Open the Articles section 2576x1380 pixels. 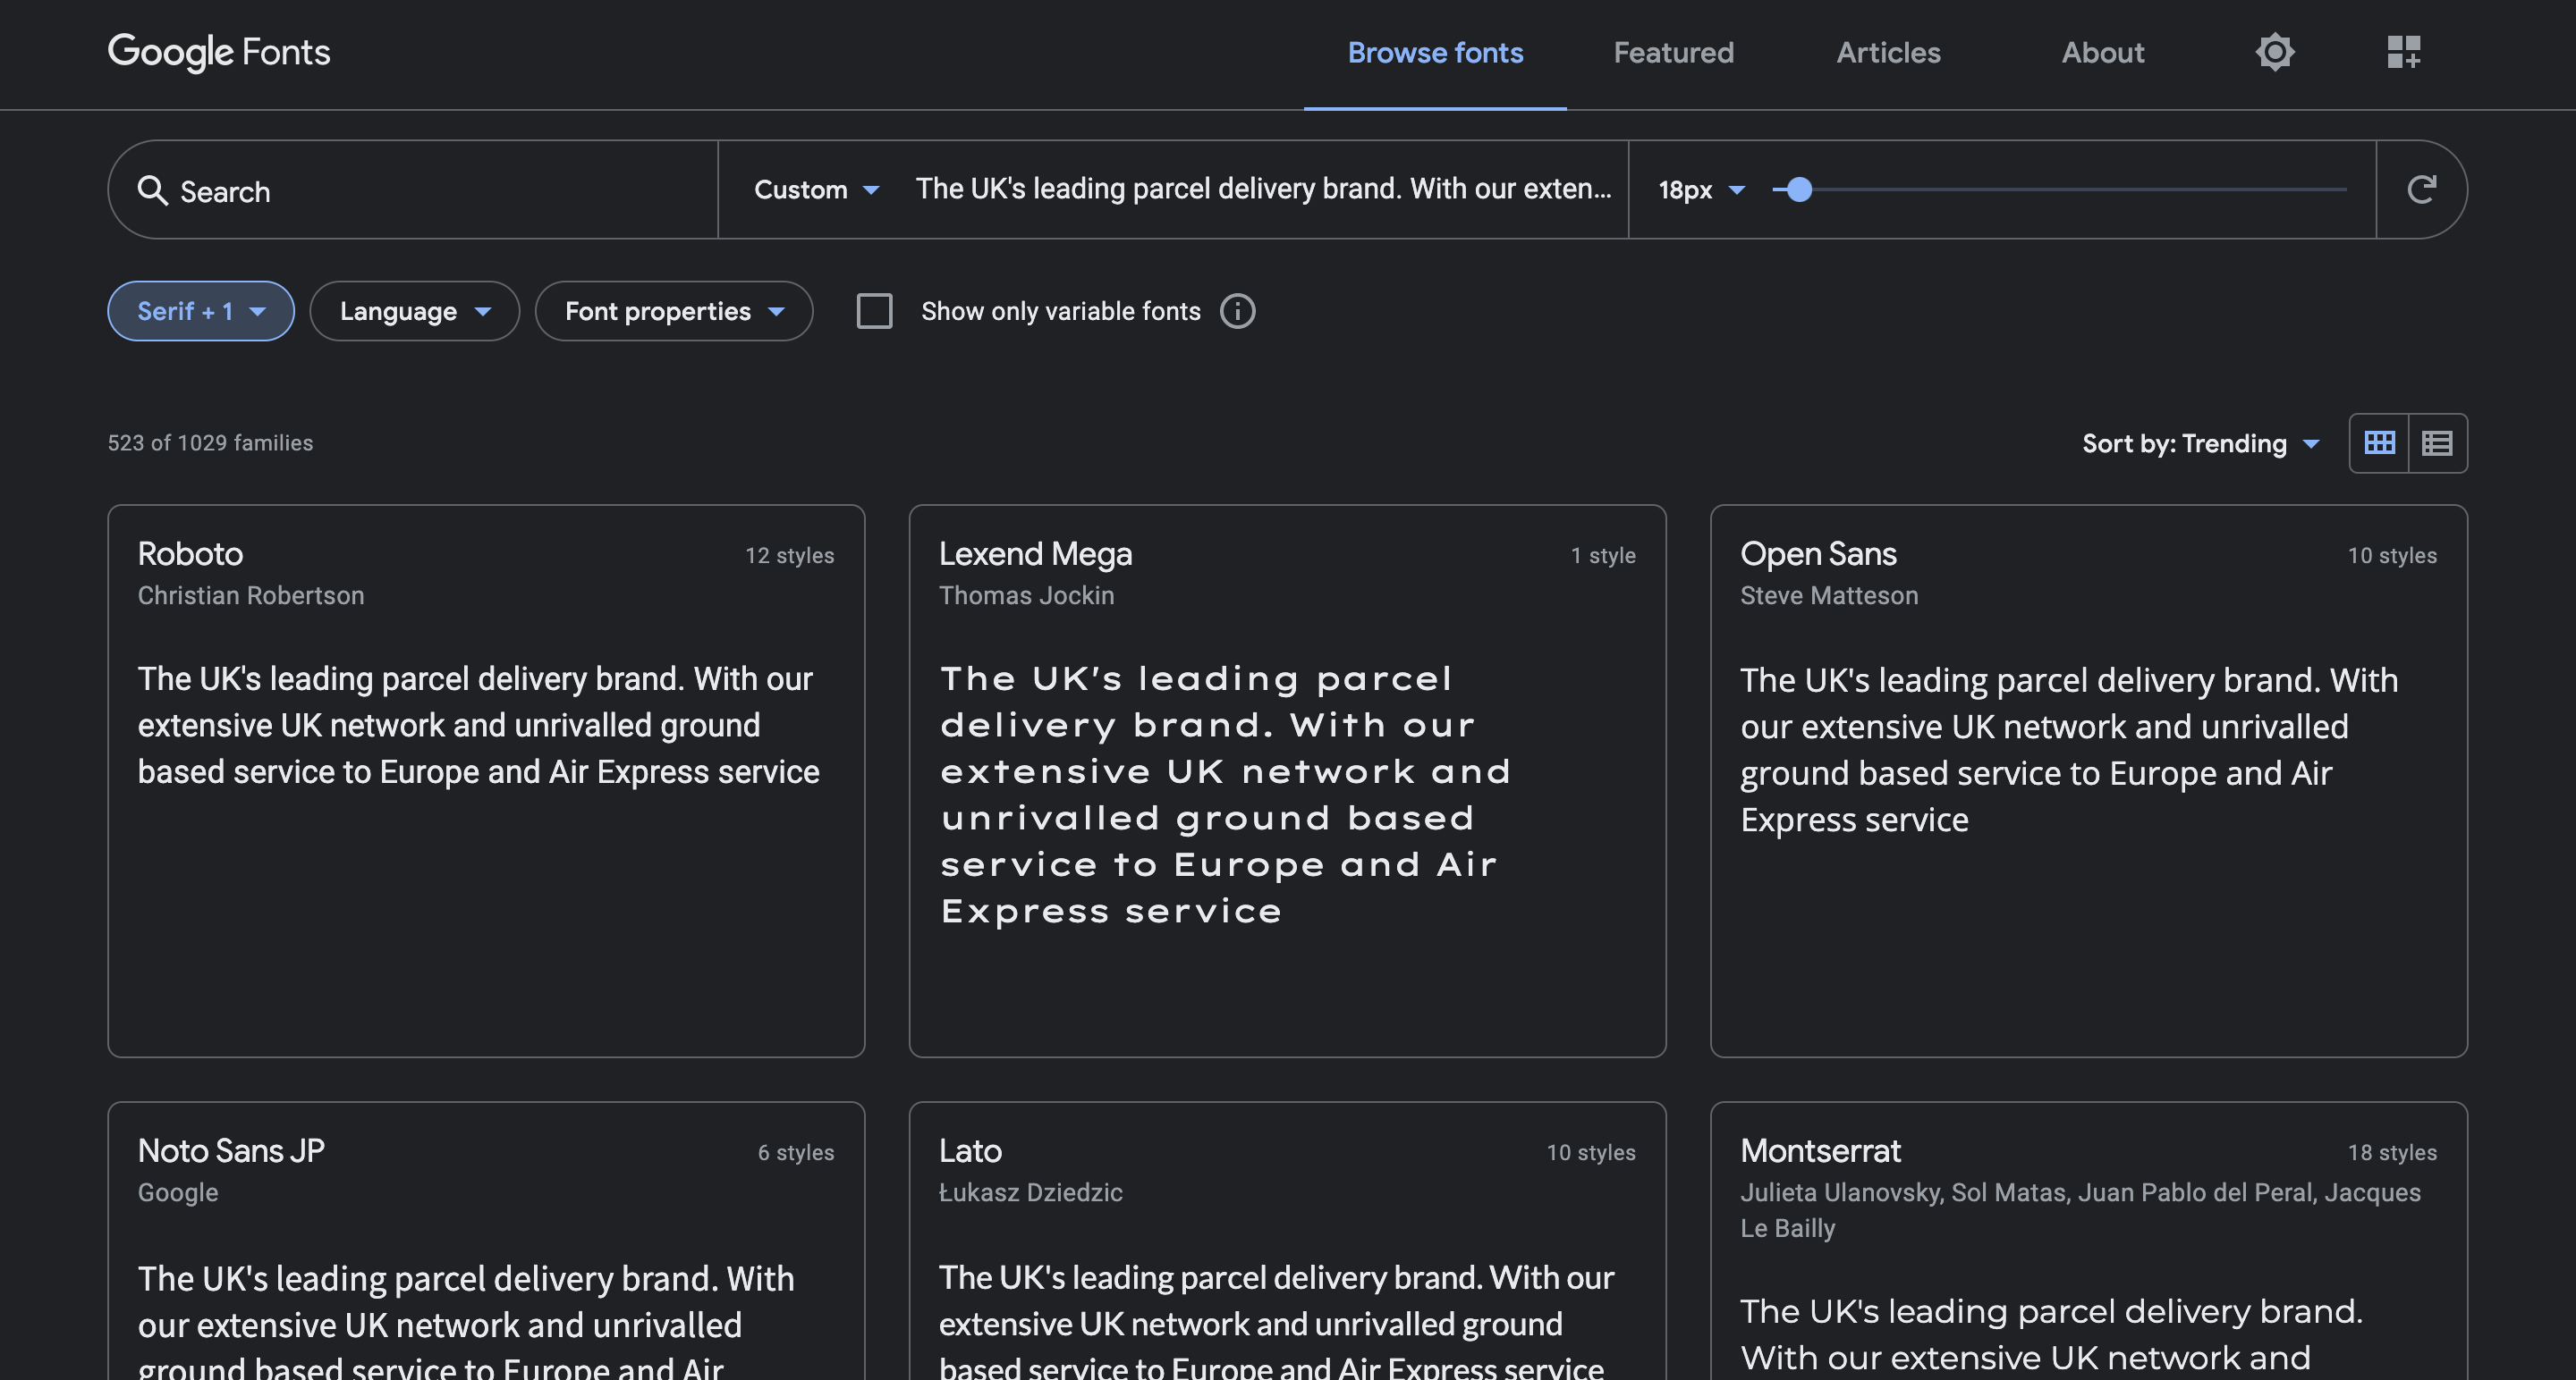pyautogui.click(x=1888, y=52)
